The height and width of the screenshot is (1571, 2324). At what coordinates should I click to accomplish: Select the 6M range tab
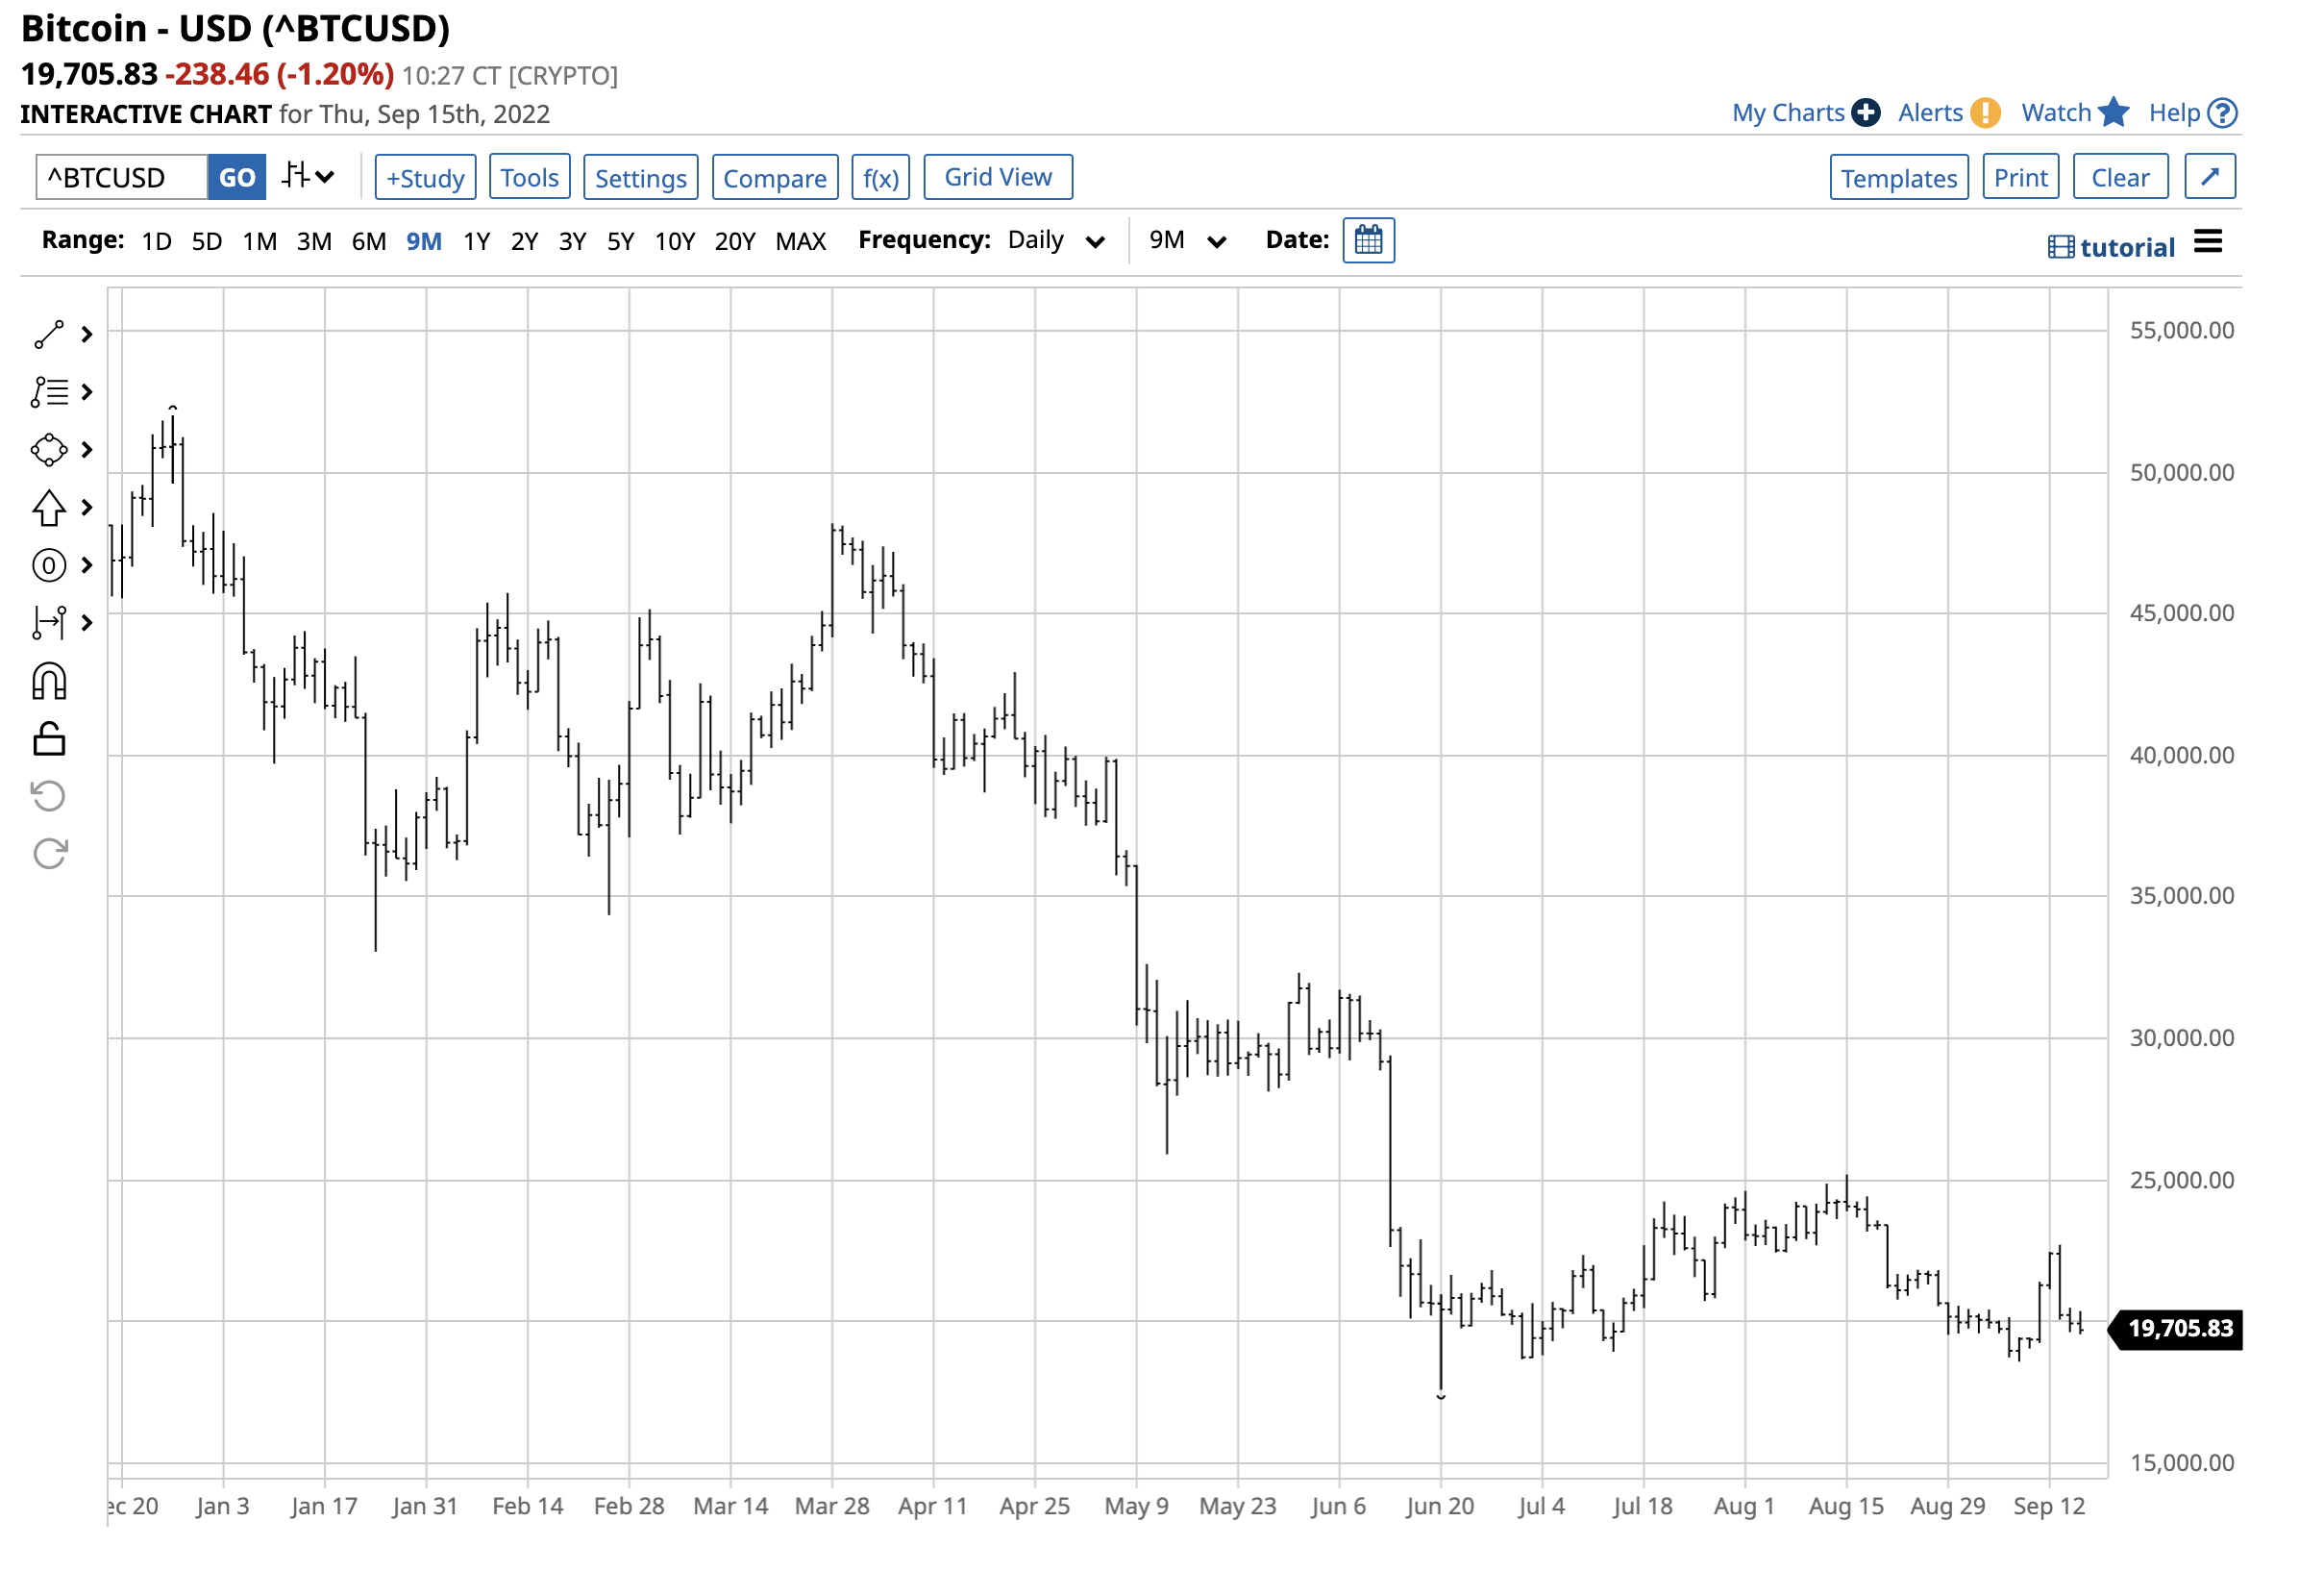pyautogui.click(x=370, y=242)
